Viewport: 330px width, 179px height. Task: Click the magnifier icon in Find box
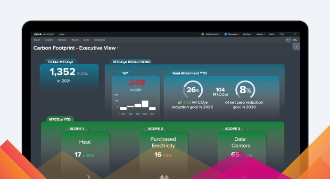[x=295, y=34]
